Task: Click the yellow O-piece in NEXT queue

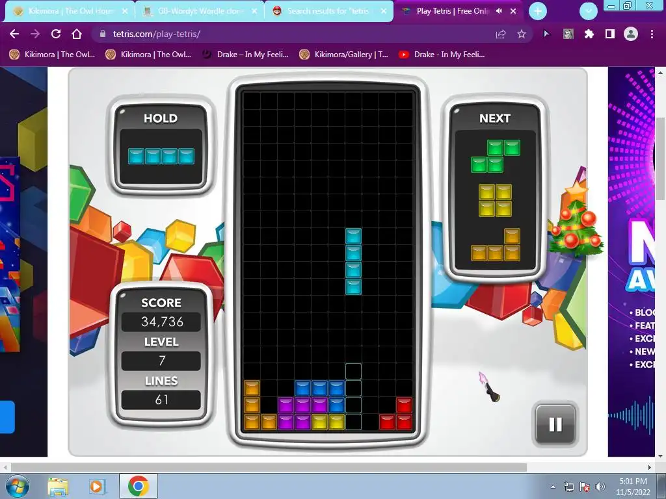Action: [495, 200]
